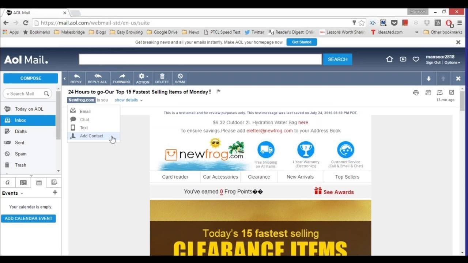This screenshot has height=263, width=468.
Task: Forward this email using Forward button
Action: click(121, 78)
